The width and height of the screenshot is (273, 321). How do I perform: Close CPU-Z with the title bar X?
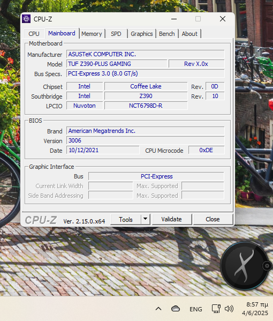pos(223,19)
